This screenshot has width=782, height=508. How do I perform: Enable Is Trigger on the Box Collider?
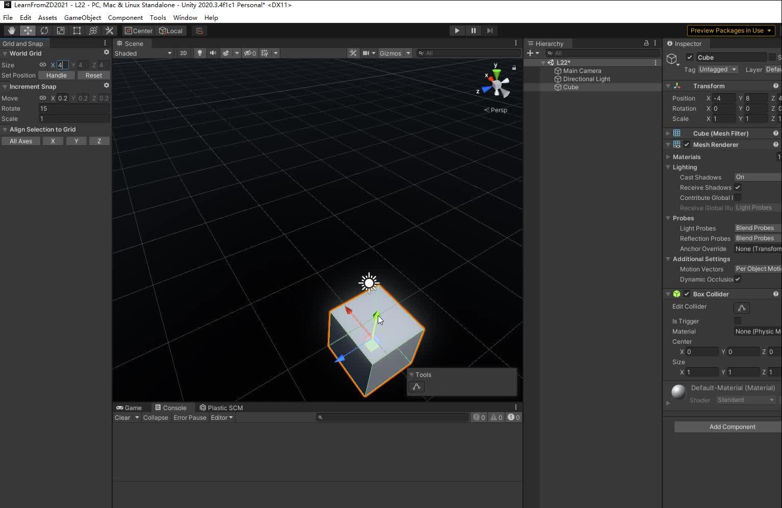[x=737, y=321]
